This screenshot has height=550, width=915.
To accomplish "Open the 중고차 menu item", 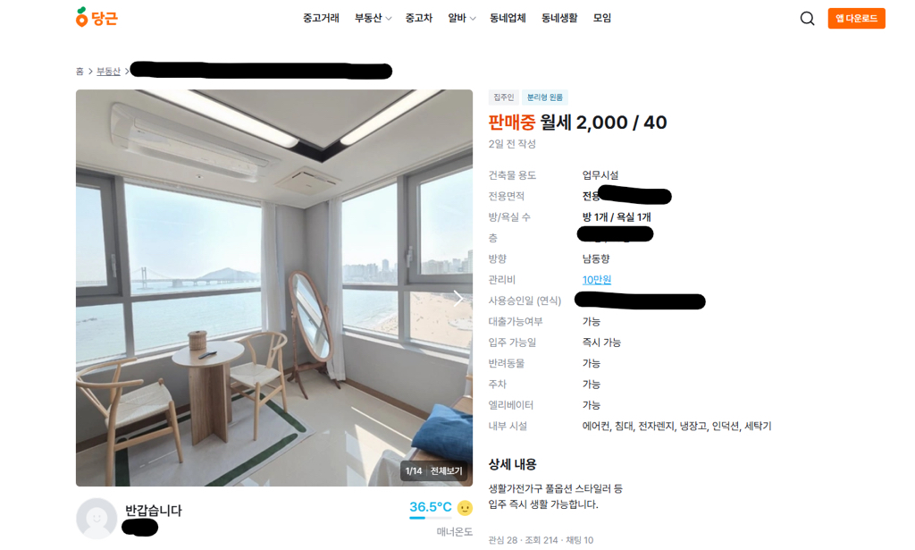I will pos(419,18).
